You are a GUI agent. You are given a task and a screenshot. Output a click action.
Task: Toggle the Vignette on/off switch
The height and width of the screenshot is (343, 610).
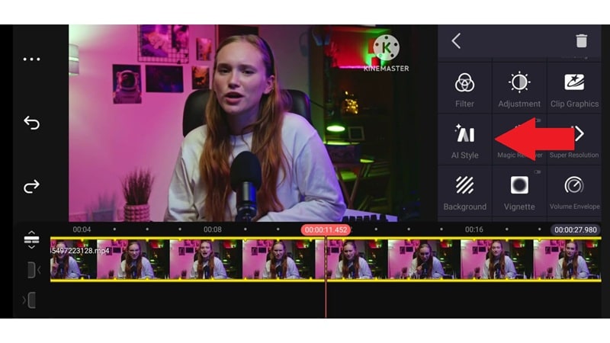pyautogui.click(x=538, y=172)
